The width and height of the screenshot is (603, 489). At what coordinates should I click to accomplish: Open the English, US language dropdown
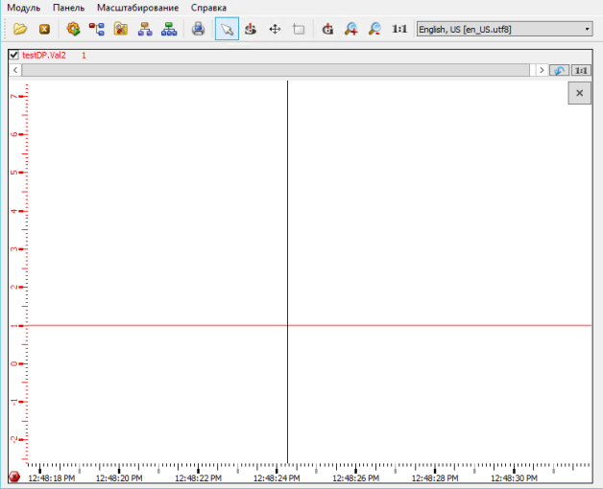504,30
